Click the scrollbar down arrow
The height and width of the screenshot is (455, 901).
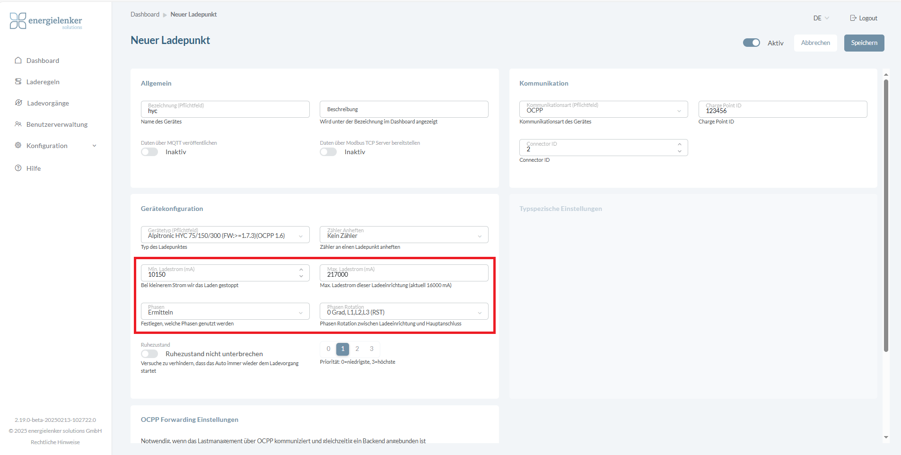[886, 437]
